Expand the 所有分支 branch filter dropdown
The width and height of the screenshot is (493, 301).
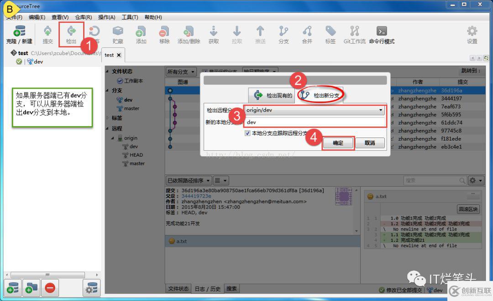coord(181,72)
